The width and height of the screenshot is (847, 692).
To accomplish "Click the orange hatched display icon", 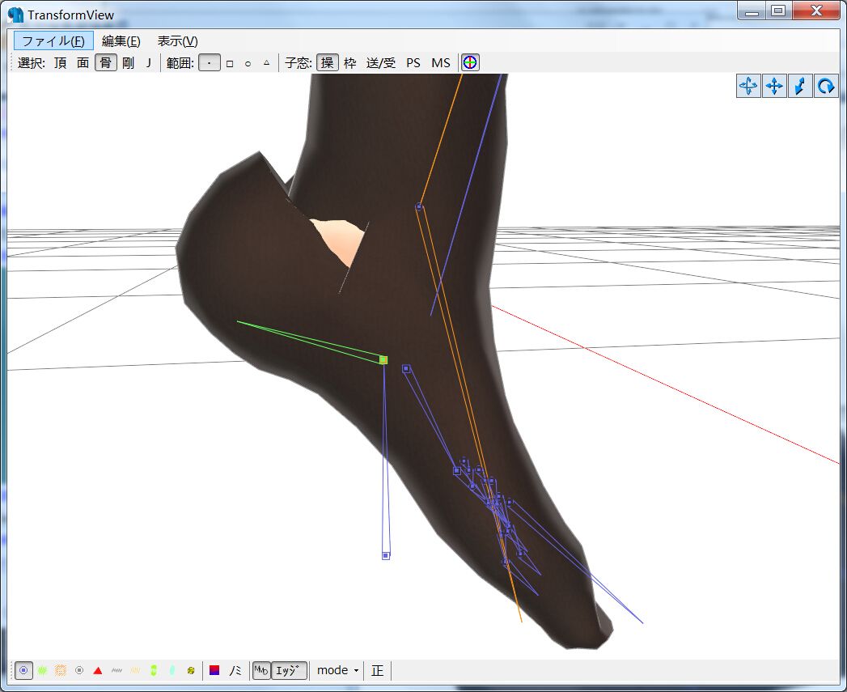I will (x=61, y=670).
